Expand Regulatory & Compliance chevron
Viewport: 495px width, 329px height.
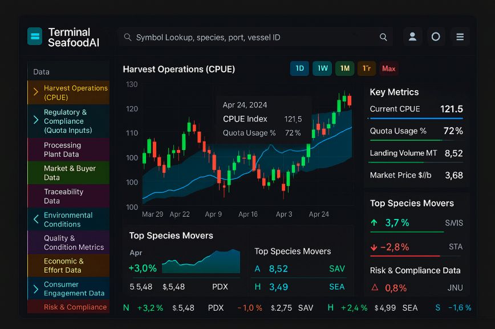[x=36, y=120]
